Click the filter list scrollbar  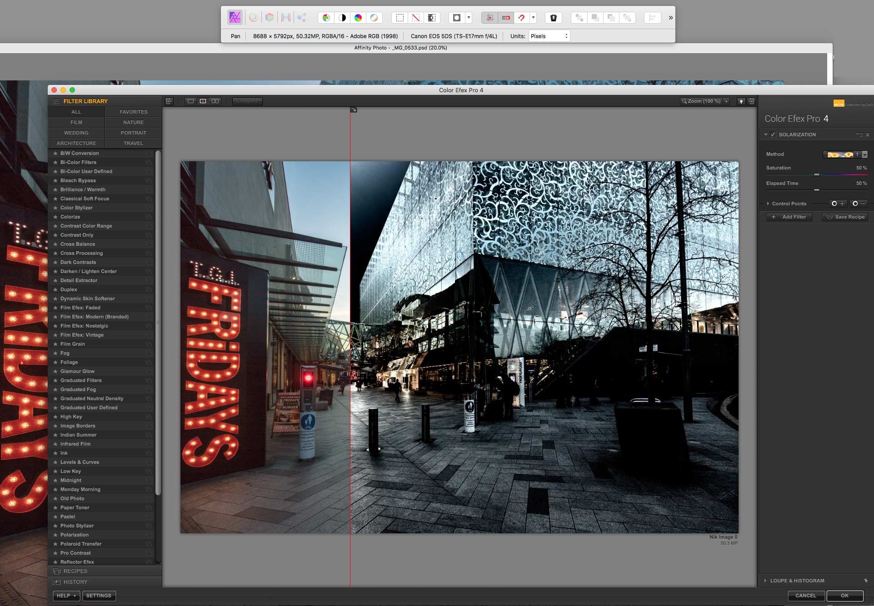pos(158,323)
